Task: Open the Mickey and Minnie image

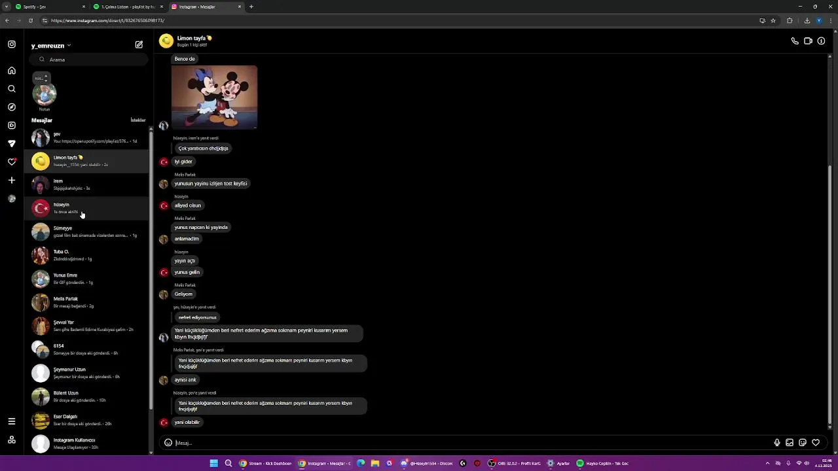Action: pyautogui.click(x=214, y=97)
